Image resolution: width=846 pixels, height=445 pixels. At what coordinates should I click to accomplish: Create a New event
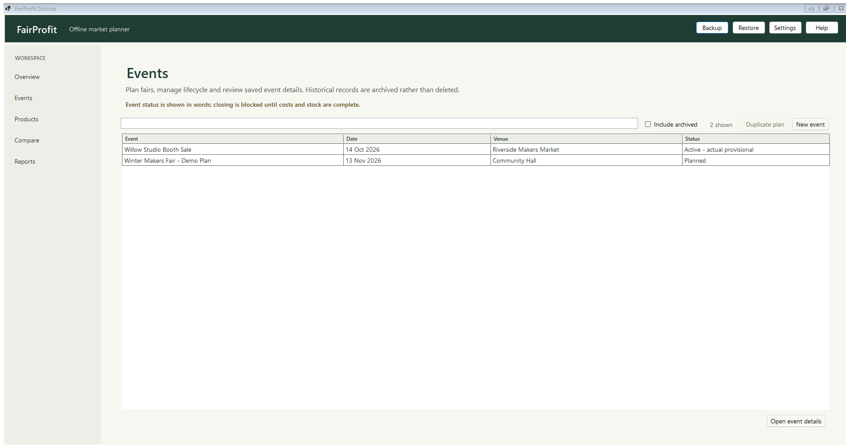pos(810,124)
